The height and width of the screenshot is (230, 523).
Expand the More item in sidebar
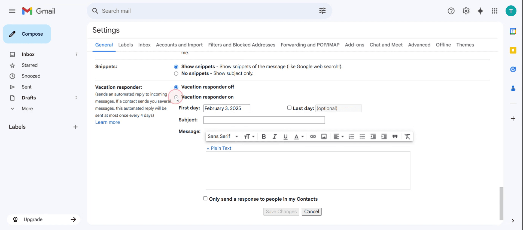coord(27,108)
